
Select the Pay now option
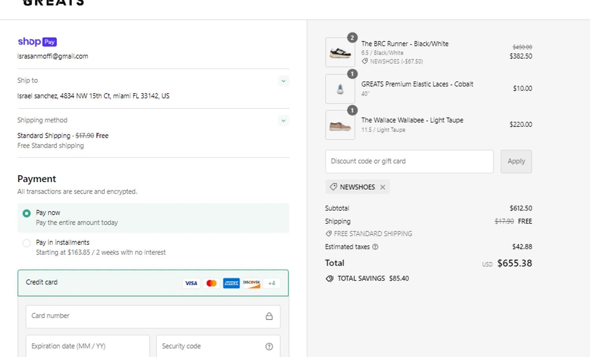153,218
